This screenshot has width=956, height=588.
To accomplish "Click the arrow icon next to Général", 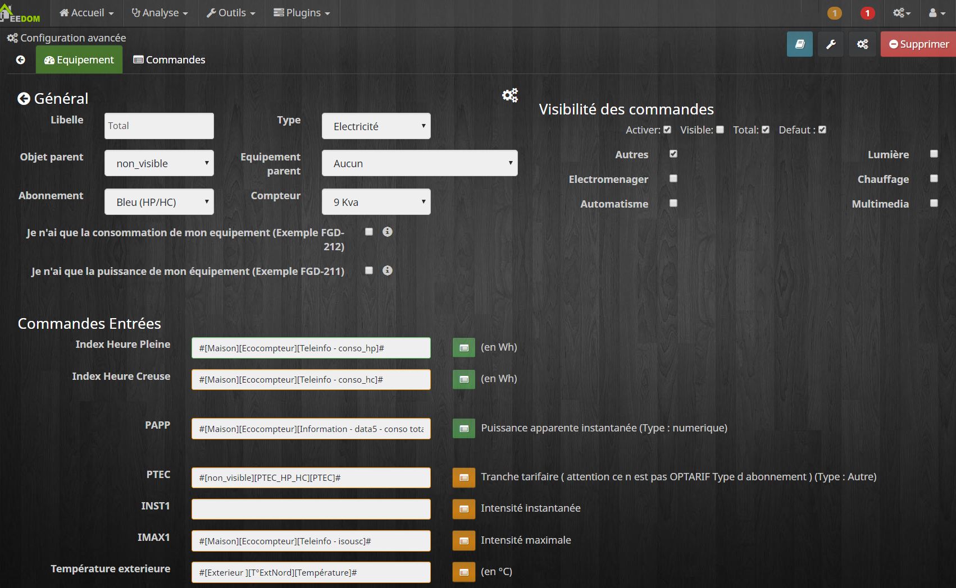I will (24, 99).
